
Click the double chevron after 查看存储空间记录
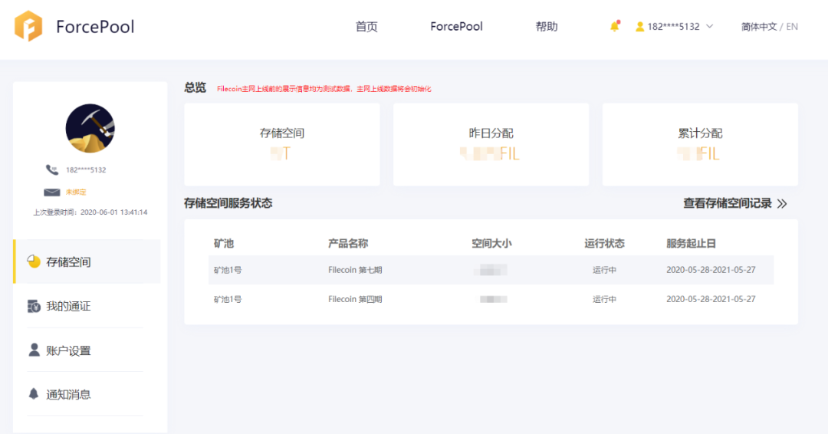(x=782, y=204)
